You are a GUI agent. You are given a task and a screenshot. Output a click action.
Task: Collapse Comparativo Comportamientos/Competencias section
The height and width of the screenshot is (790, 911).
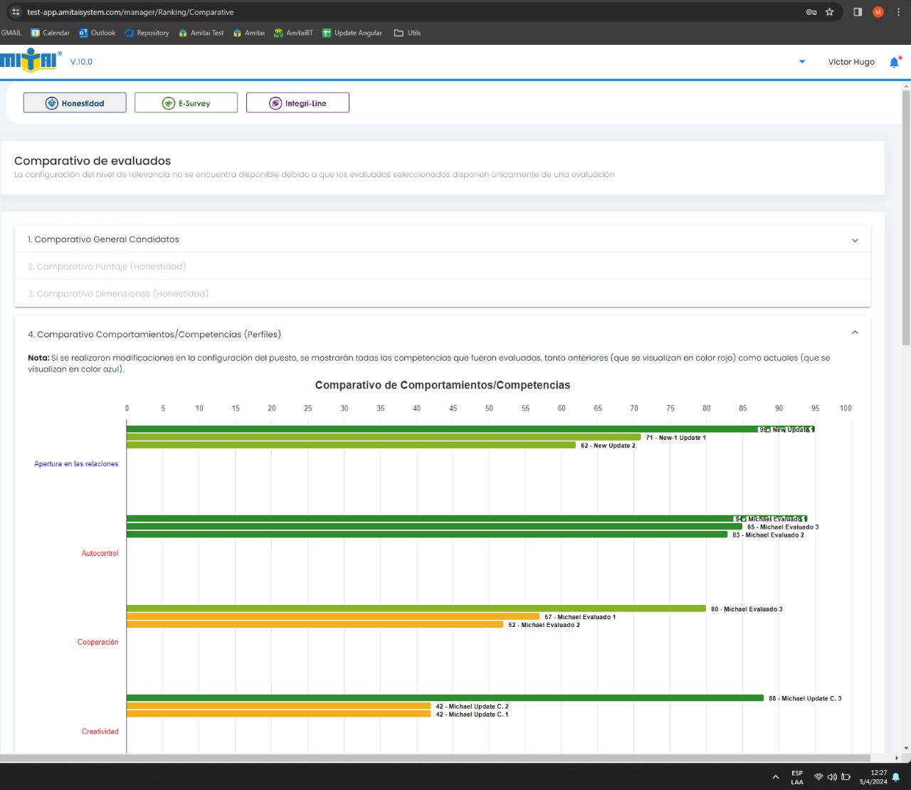coord(855,333)
